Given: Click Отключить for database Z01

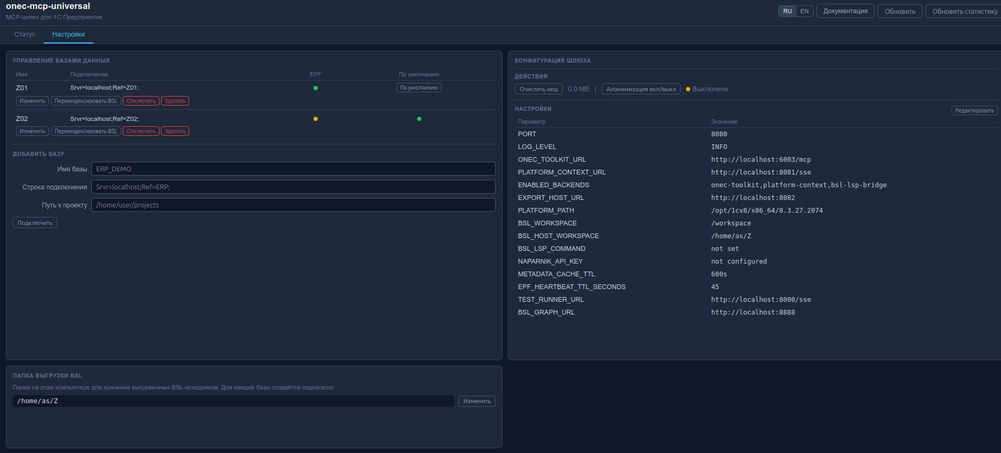Looking at the screenshot, I should click(141, 101).
